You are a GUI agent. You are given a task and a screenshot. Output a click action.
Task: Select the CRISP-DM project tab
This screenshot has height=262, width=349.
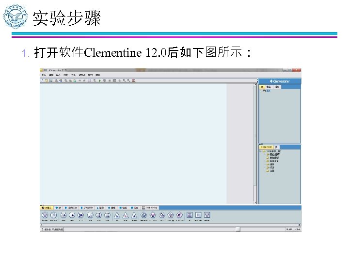[266, 147]
